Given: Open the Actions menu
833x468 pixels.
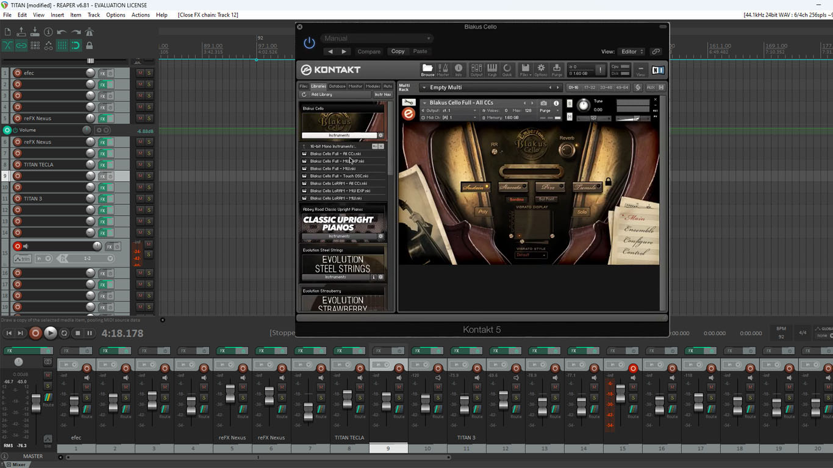Looking at the screenshot, I should (x=140, y=15).
